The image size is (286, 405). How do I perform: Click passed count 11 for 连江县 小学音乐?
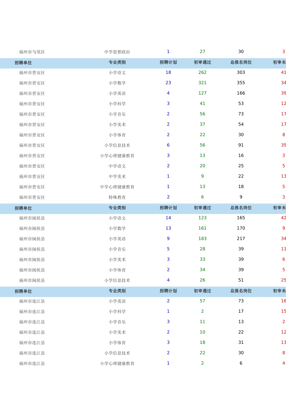pos(202,322)
